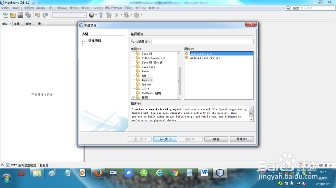Image resolution: width=336 pixels, height=188 pixels.
Task: Open the 帮助(H) menu
Action: (x=154, y=8)
